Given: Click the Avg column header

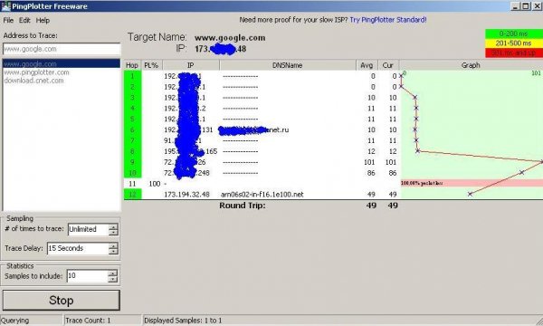Looking at the screenshot, I should (x=367, y=65).
